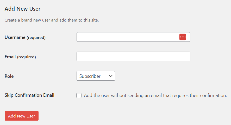Image resolution: width=231 pixels, height=125 pixels.
Task: Open the Role dropdown
Action: [x=96, y=76]
